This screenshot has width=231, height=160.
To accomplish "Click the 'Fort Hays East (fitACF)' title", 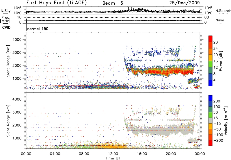I will 57,3.
